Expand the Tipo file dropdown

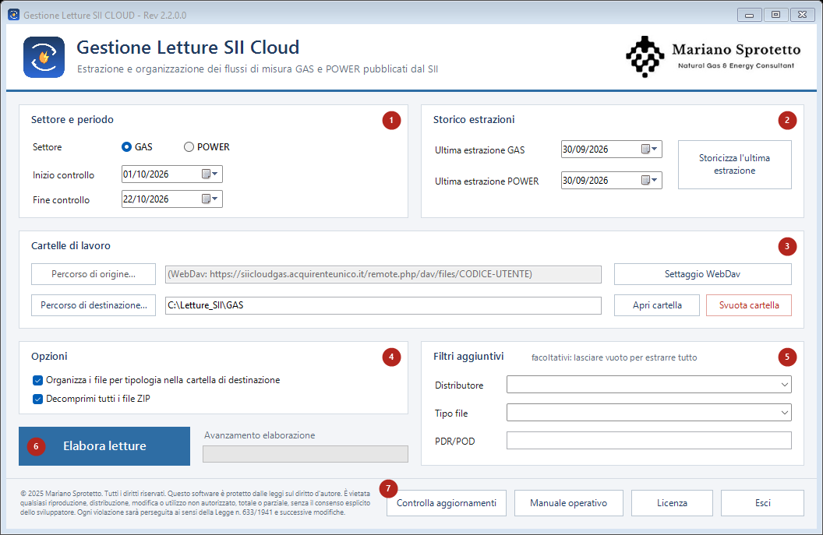(785, 413)
